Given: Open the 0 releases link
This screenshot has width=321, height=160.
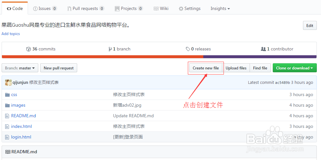Looking at the screenshot, I should tap(198, 49).
